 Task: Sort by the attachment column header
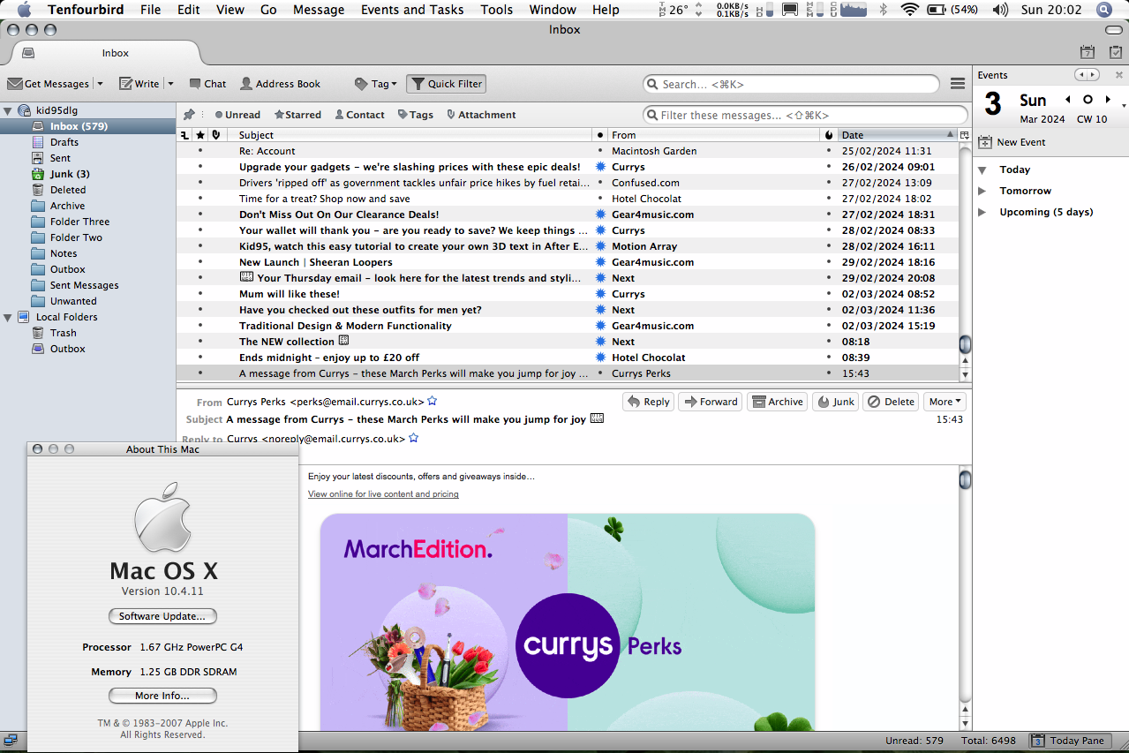tap(216, 135)
